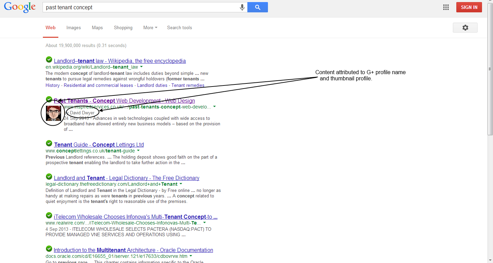Expand dropdown arrow next to thefreedictionary URL
Screen dimensions: 493x263
pos(181,184)
